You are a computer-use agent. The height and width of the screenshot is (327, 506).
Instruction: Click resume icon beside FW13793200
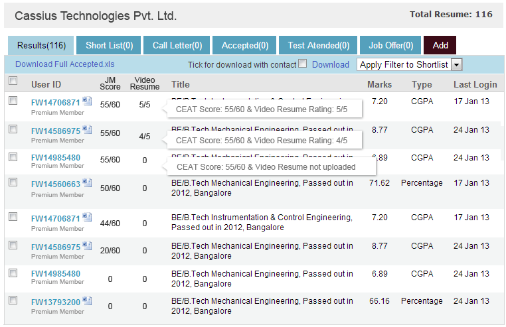[x=87, y=301]
